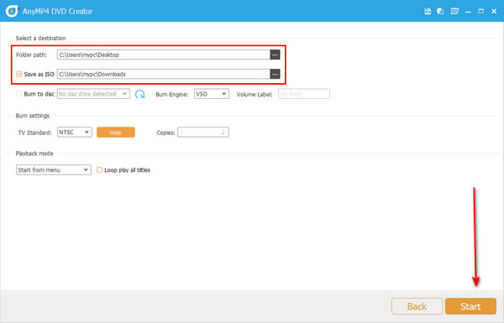Click the 'Burn settings' heading
Screen dimensions: 504x323
click(x=33, y=116)
